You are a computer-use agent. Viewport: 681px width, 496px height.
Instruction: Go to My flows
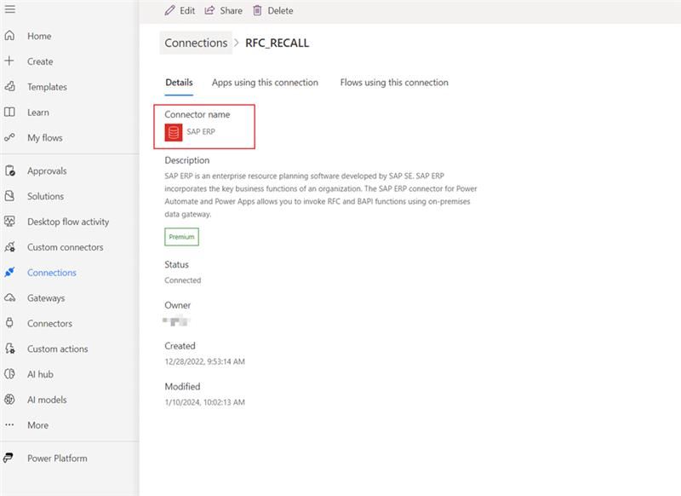[x=45, y=138]
